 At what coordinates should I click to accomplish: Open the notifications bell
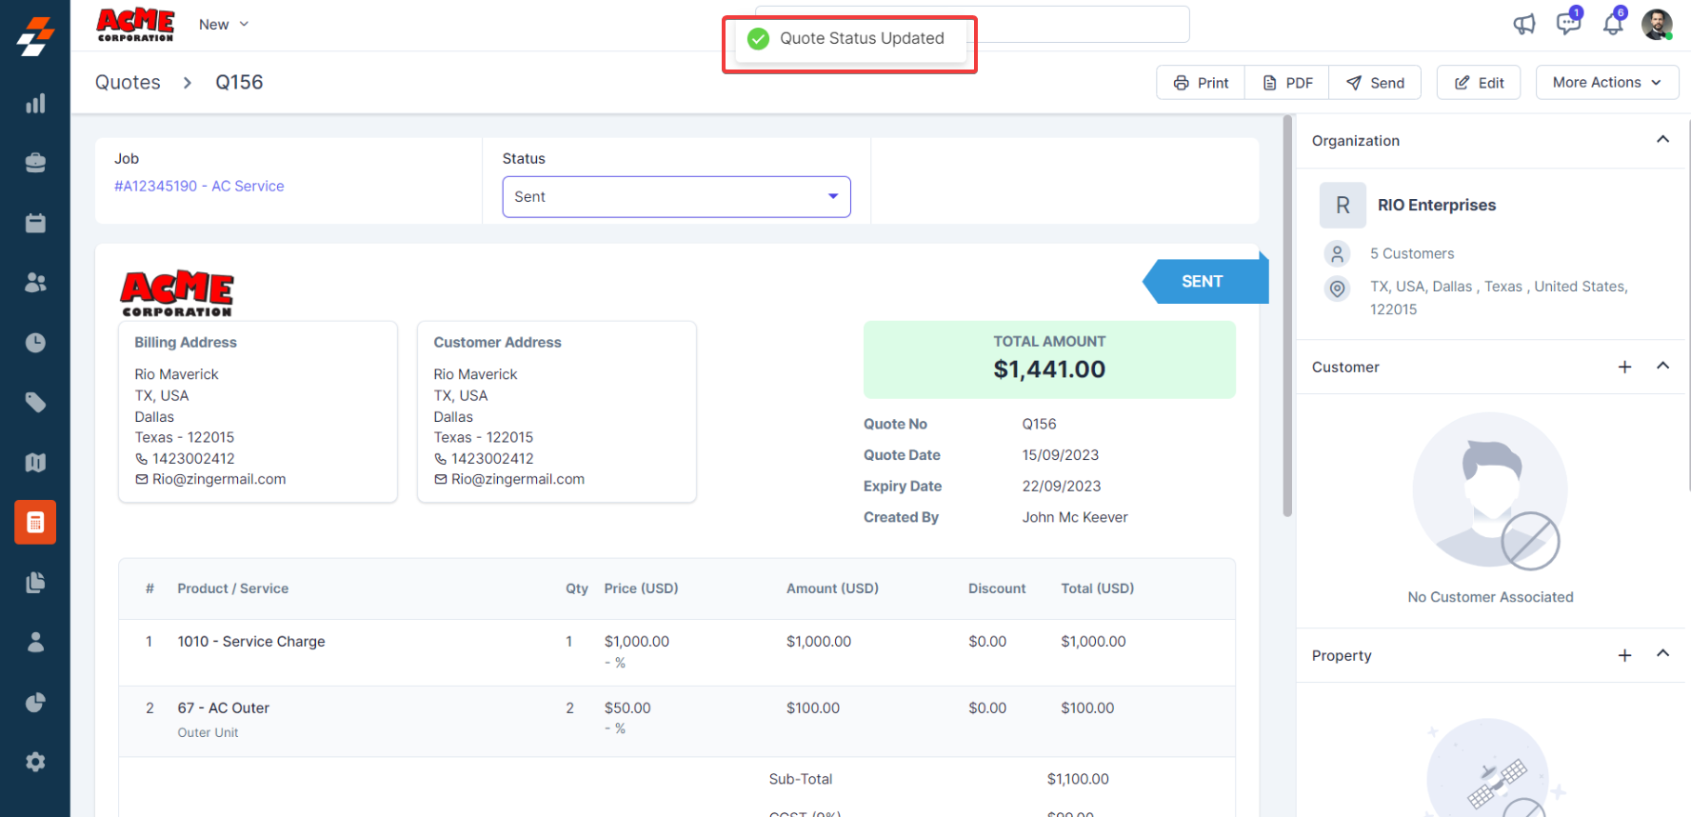[x=1613, y=24]
